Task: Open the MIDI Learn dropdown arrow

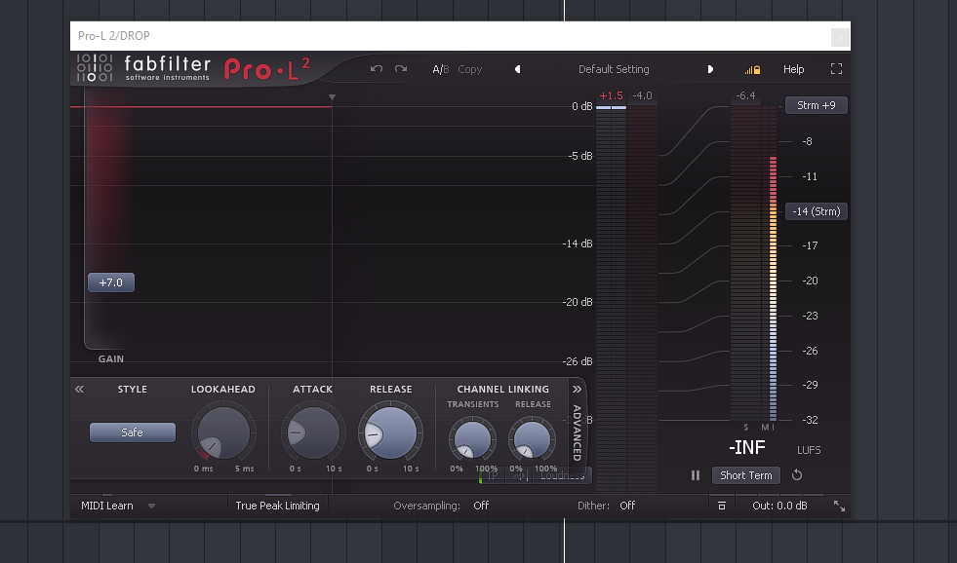Action: tap(153, 506)
